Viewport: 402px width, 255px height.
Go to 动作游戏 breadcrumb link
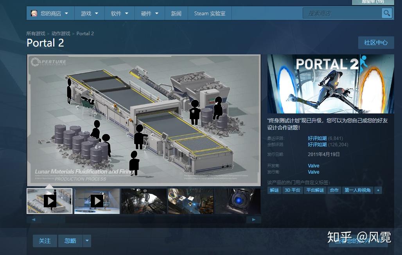point(61,34)
